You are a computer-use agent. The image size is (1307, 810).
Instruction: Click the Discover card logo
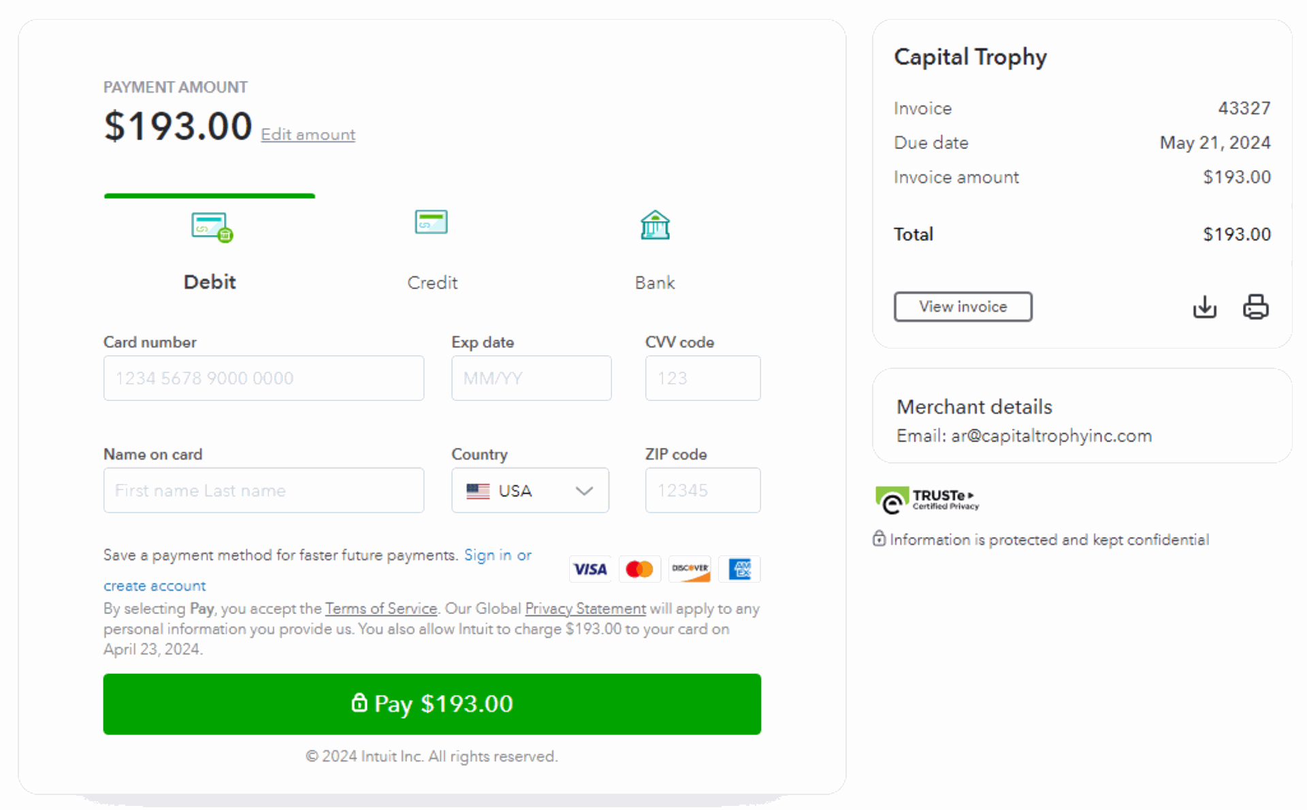coord(690,569)
